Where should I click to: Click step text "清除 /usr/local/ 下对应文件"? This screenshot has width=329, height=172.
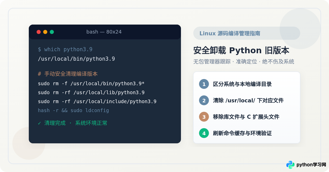coord(248,100)
